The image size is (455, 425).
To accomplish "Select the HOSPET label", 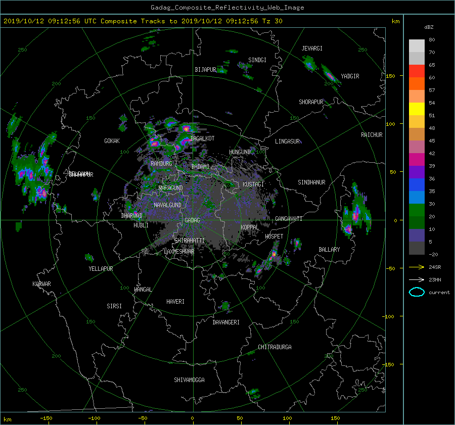I will 274,237.
